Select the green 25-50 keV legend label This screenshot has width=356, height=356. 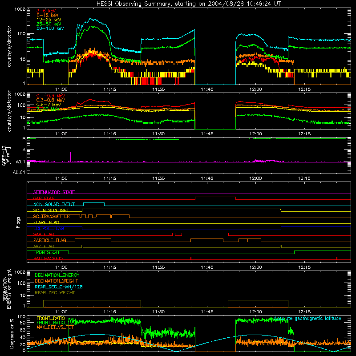tap(49, 24)
